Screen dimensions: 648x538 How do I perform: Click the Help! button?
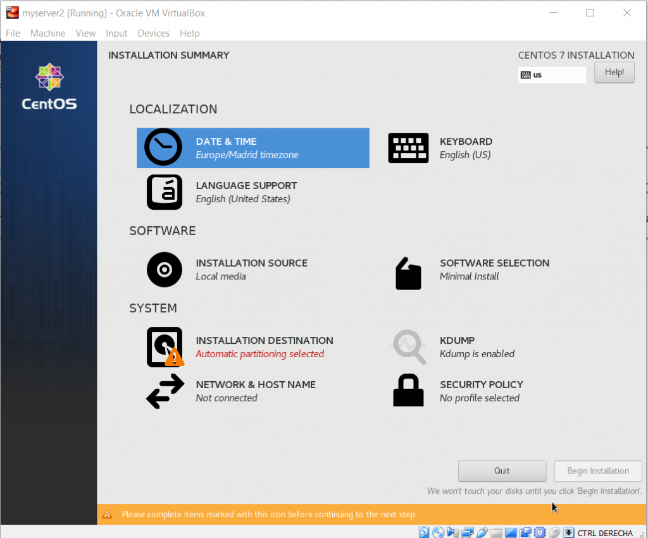614,72
